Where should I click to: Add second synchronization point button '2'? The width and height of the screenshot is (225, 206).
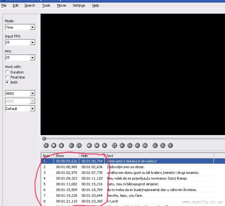pos(163,145)
